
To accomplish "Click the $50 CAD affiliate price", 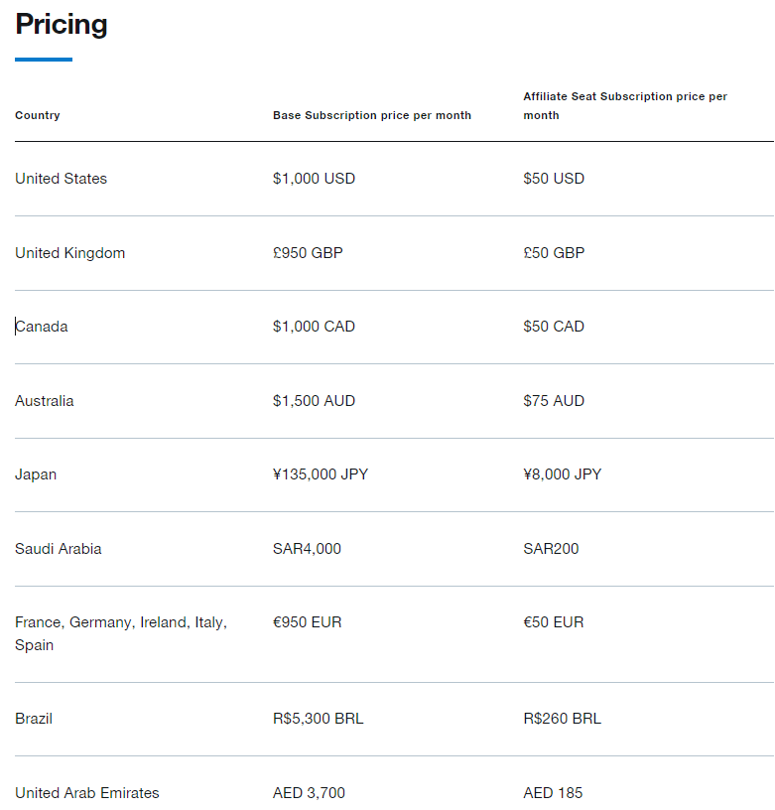I will point(554,327).
